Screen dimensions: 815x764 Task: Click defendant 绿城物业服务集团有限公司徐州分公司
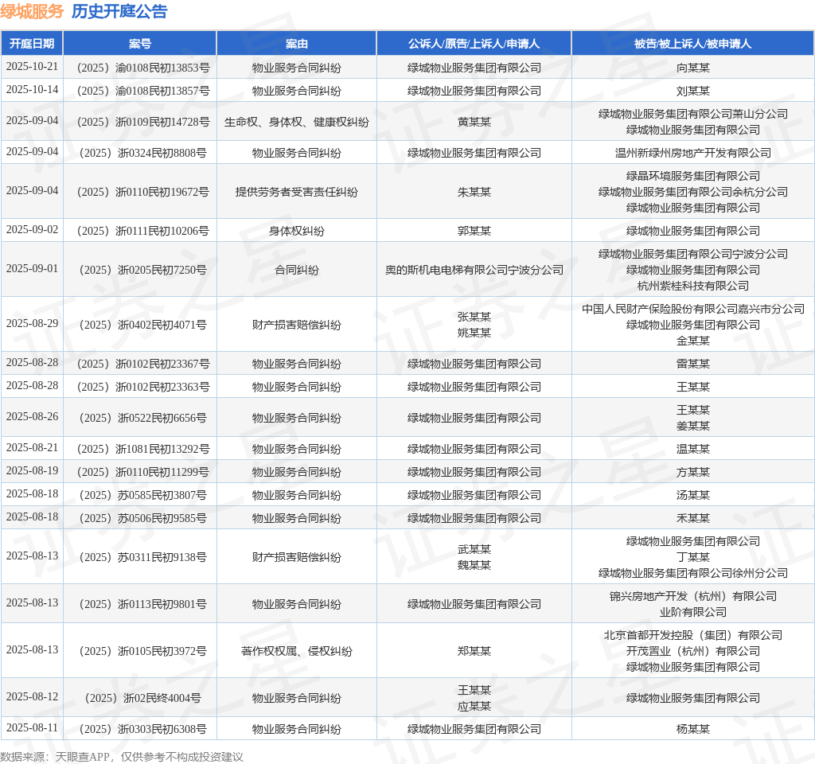693,573
